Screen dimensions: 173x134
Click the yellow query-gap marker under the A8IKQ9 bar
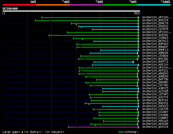(x=95, y=125)
